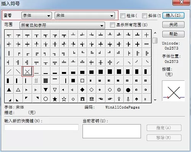Pick the hollow up-pointing triangle symbol
Image resolution: width=191 pixels, height=152 pixels.
pyautogui.click(x=18, y=90)
